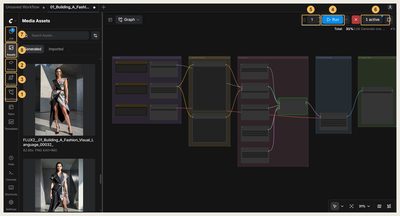The height and width of the screenshot is (216, 400).
Task: Click the Total 31% progress text
Action: 344,29
